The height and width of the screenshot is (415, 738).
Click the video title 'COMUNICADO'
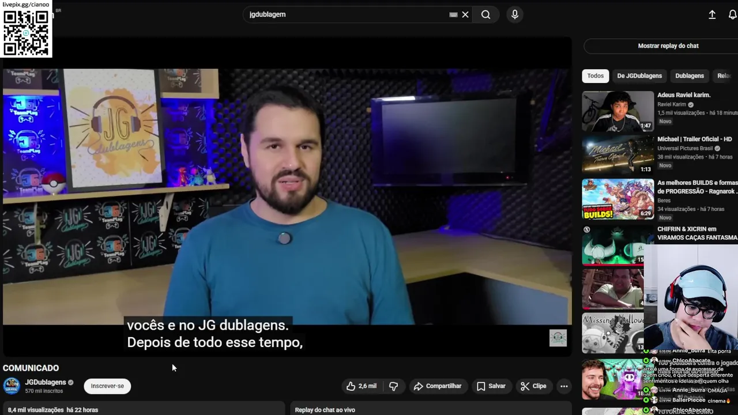pyautogui.click(x=31, y=368)
